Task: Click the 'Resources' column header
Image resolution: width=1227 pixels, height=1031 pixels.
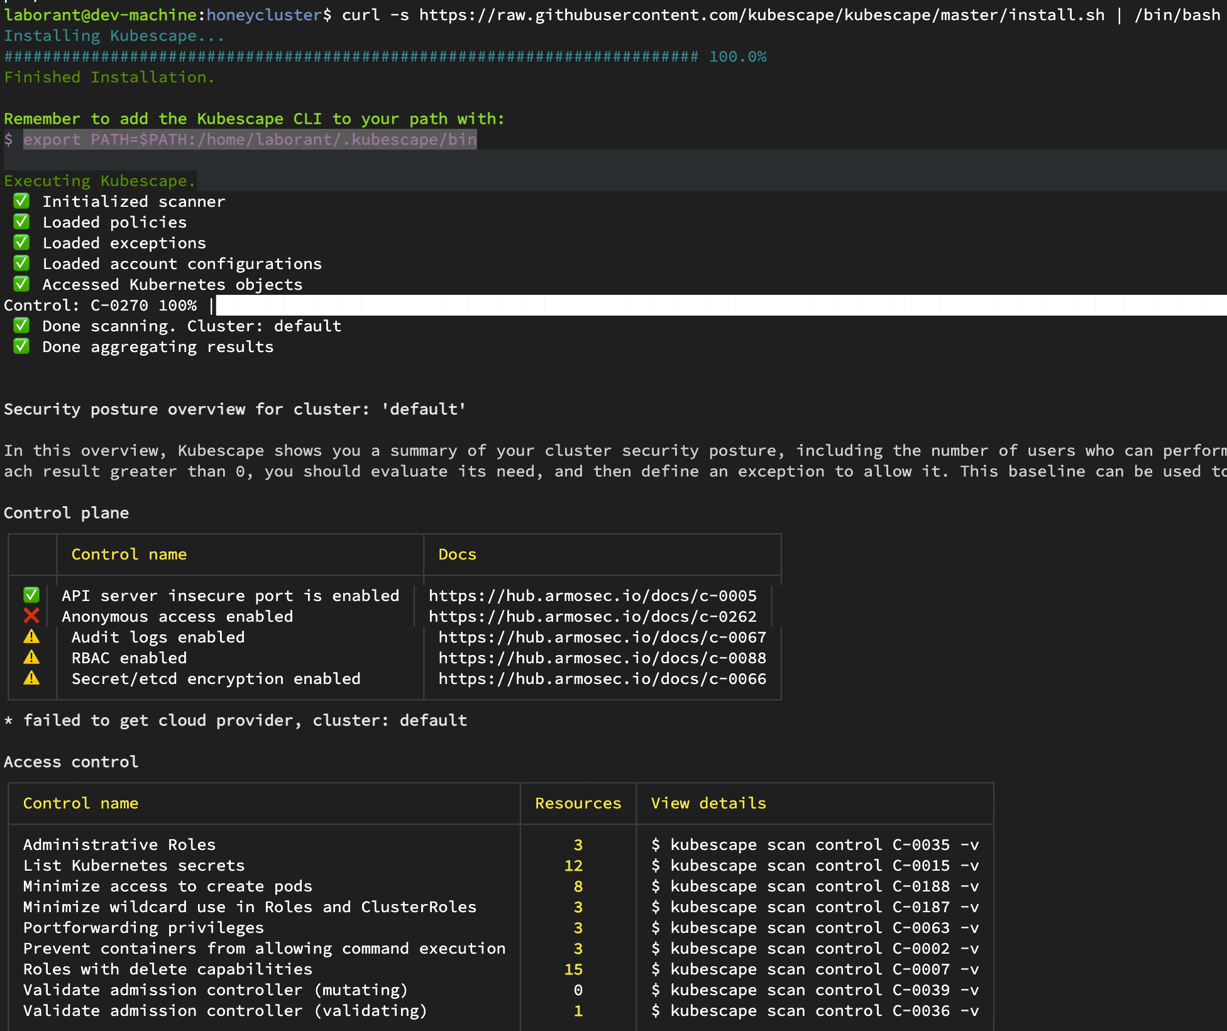Action: pos(578,803)
